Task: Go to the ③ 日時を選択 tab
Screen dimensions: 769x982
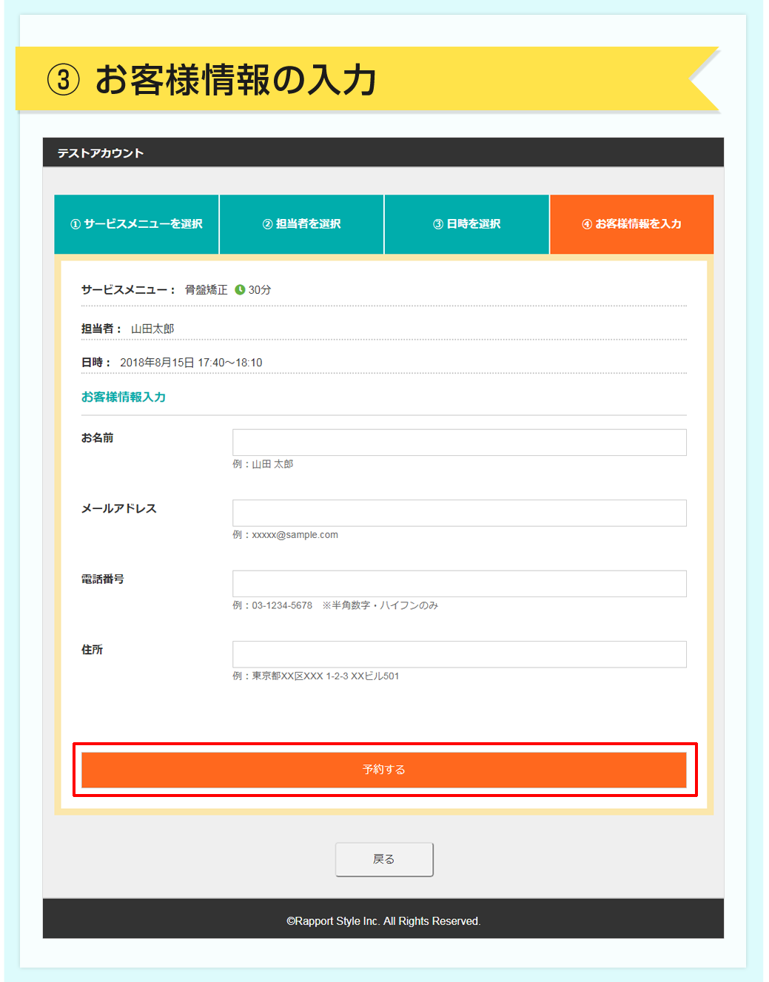Action: point(467,224)
